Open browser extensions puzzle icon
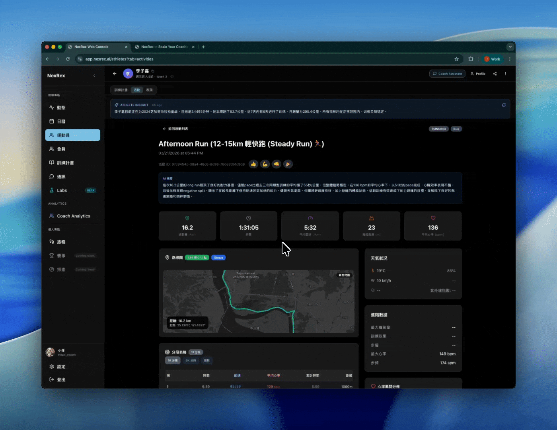The image size is (557, 430). click(471, 59)
